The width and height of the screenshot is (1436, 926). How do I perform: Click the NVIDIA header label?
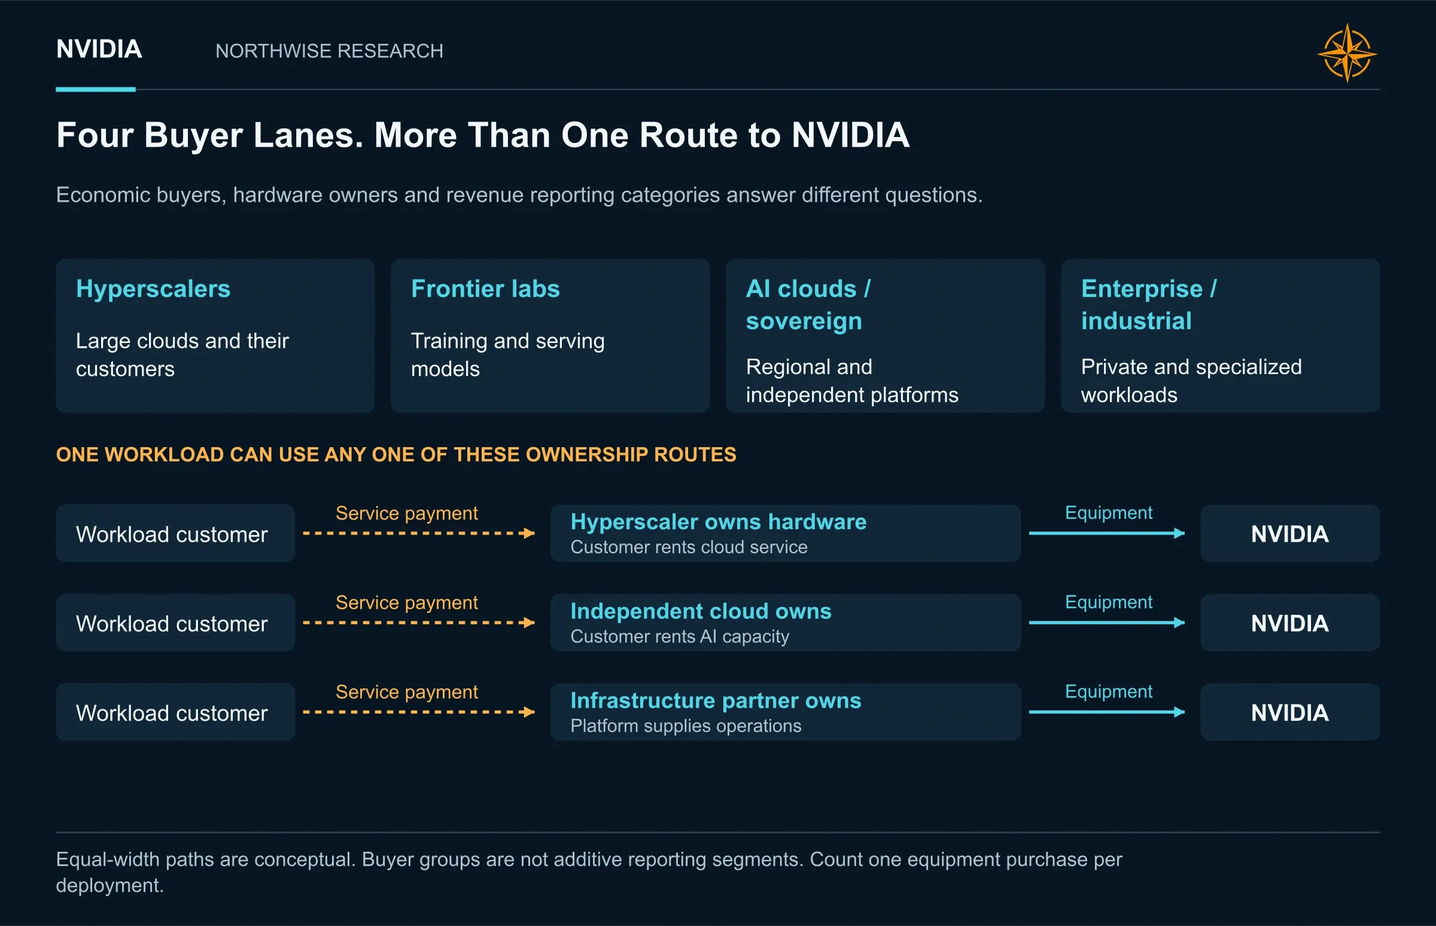tap(99, 49)
